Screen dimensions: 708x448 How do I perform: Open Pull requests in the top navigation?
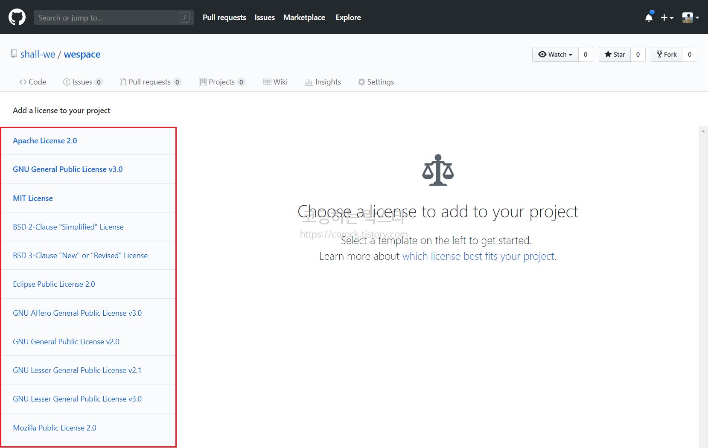coord(224,17)
